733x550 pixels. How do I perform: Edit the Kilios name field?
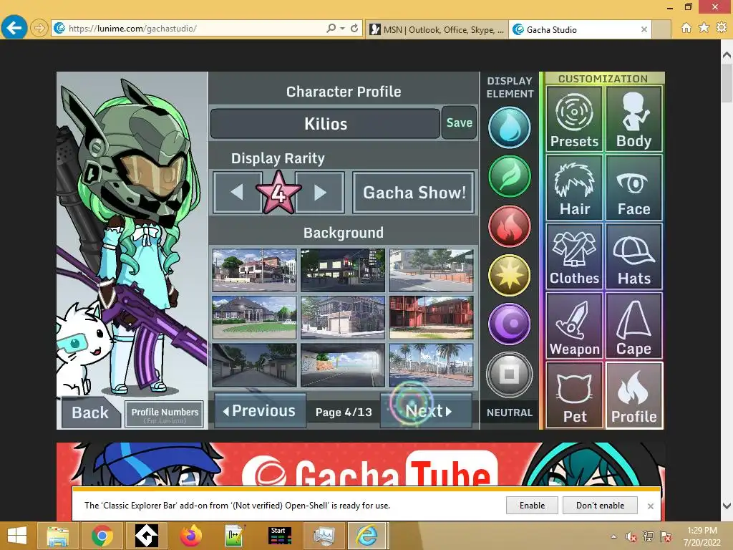326,123
